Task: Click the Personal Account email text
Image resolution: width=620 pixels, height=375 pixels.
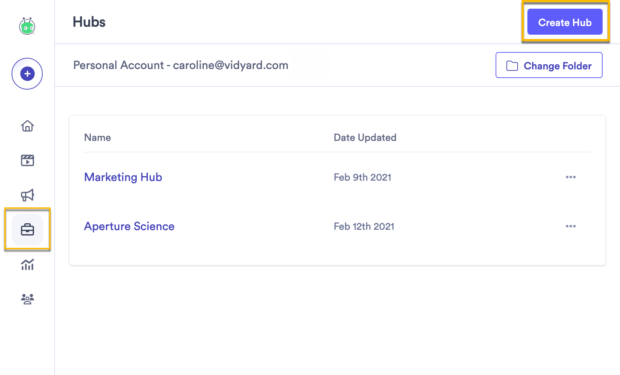Action: click(x=181, y=65)
